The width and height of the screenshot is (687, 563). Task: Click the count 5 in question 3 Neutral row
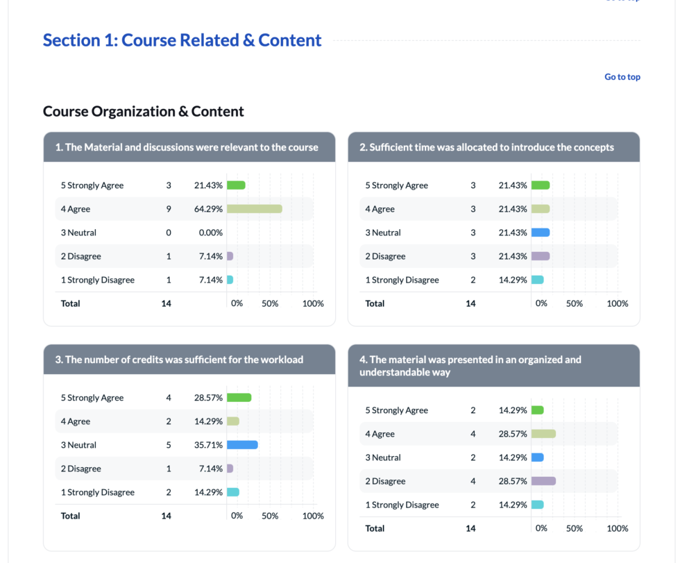(x=168, y=444)
